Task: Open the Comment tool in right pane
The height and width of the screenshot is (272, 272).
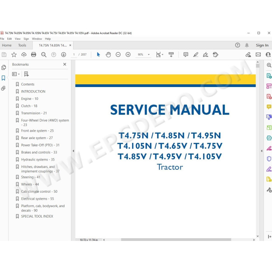Action: tap(269, 107)
